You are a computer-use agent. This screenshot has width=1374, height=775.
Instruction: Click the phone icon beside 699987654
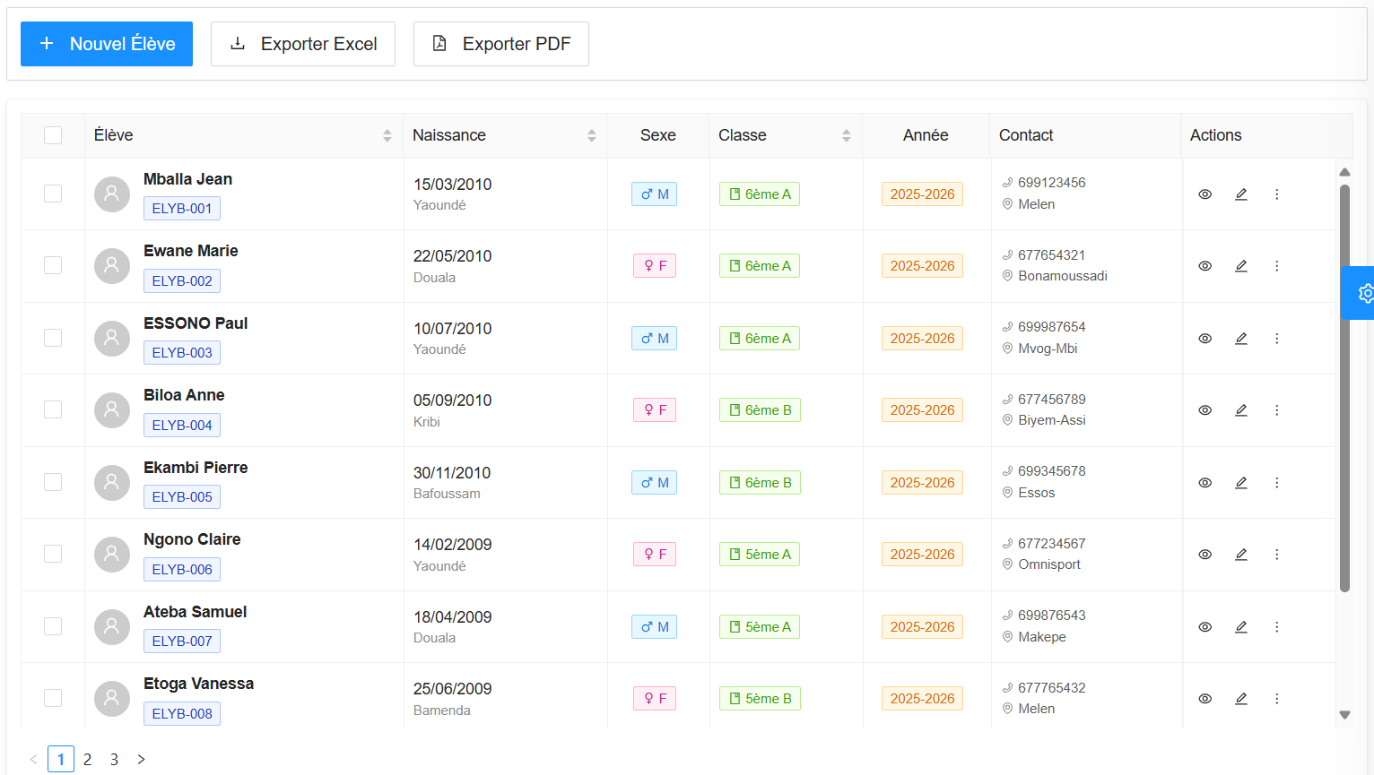coord(1007,327)
